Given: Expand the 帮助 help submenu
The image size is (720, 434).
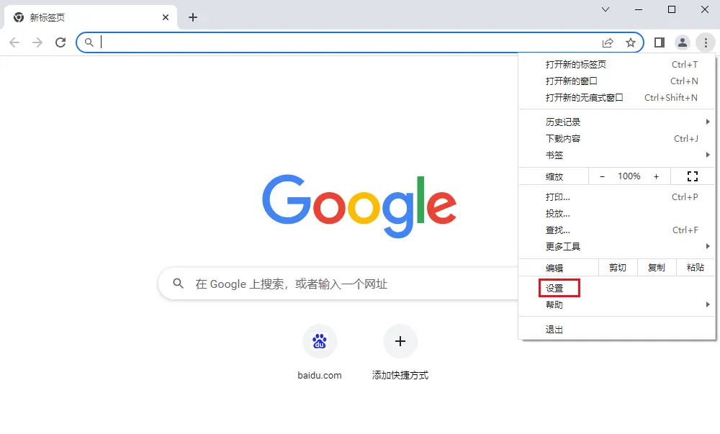Looking at the screenshot, I should pos(617,304).
